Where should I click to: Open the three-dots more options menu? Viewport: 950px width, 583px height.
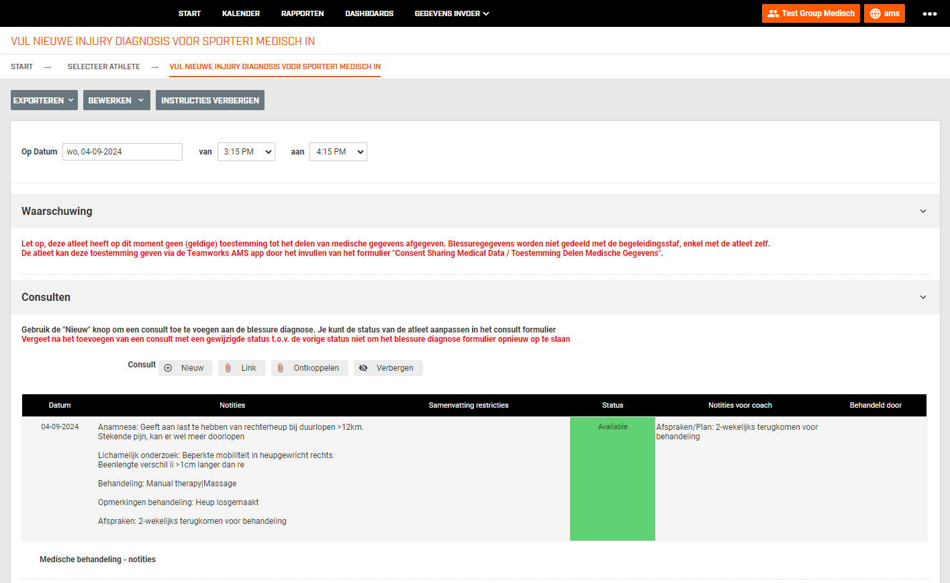[x=929, y=13]
